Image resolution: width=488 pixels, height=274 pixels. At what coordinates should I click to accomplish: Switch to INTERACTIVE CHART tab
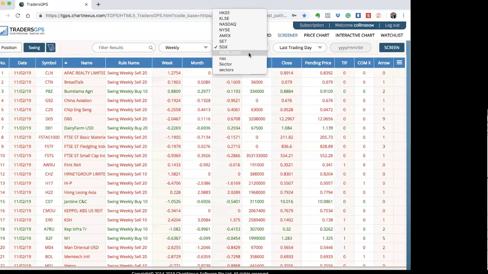coord(355,35)
